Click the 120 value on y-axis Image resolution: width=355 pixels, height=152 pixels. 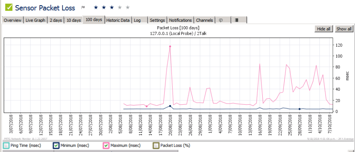(339, 45)
